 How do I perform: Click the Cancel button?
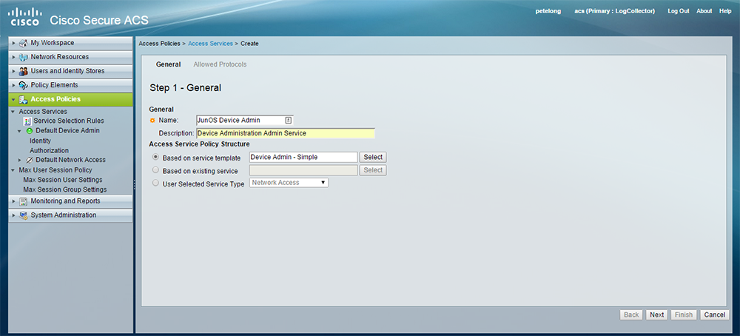pos(715,315)
